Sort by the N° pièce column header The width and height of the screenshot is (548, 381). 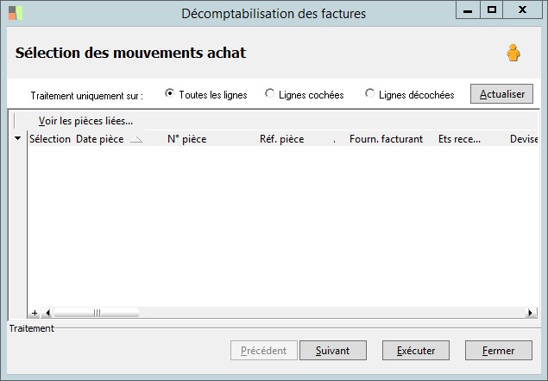(186, 138)
